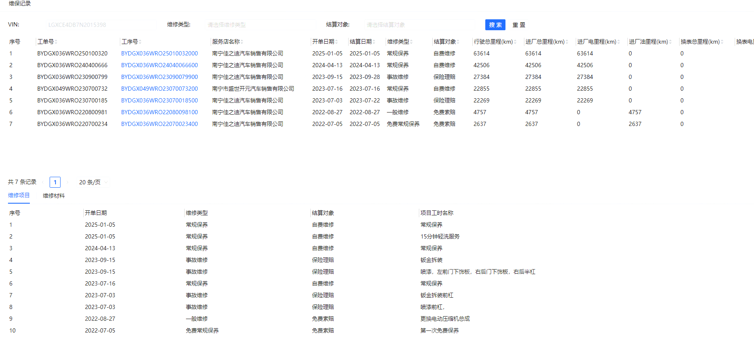Sort by 工序号 column sort icon
The width and height of the screenshot is (754, 351).
(x=140, y=42)
